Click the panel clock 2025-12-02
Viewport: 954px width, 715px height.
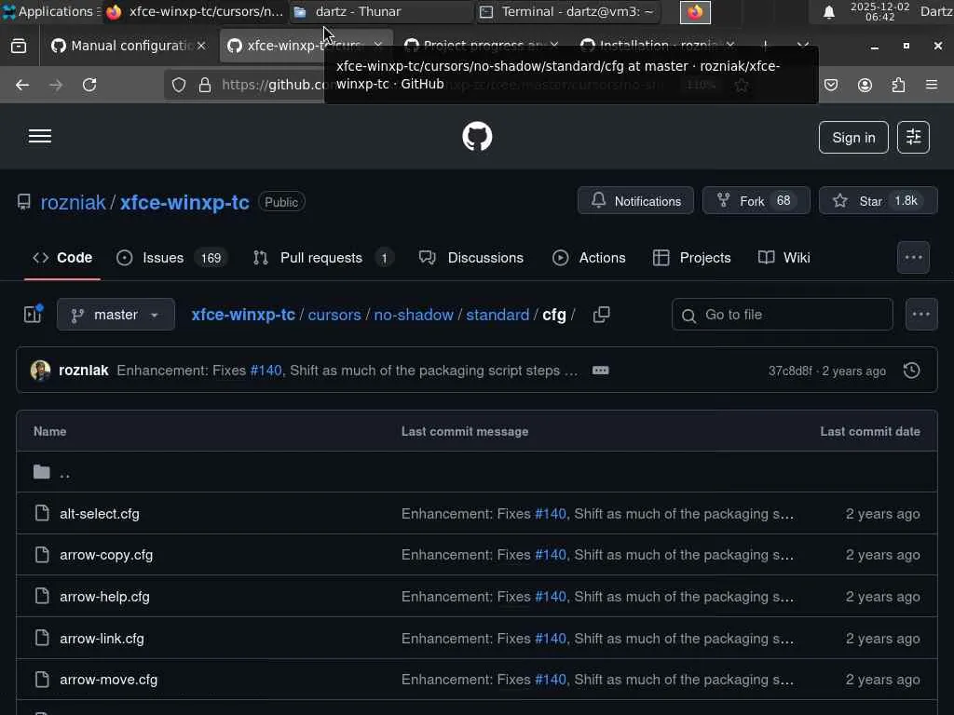(x=879, y=11)
